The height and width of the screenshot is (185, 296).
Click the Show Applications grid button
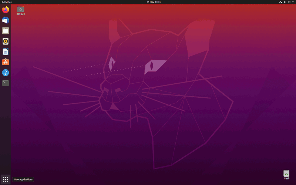click(6, 179)
